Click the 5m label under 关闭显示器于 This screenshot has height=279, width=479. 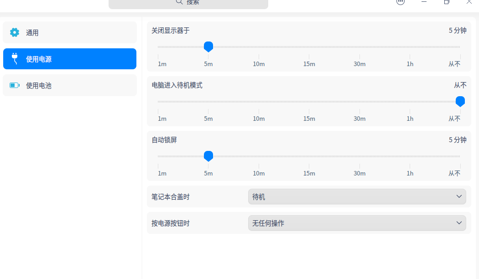(208, 64)
